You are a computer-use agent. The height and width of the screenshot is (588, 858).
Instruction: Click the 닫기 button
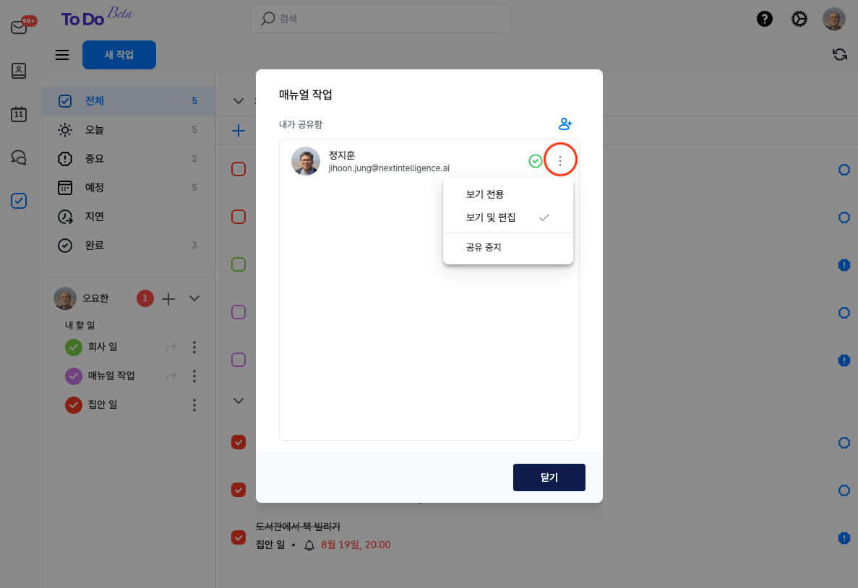(x=549, y=477)
